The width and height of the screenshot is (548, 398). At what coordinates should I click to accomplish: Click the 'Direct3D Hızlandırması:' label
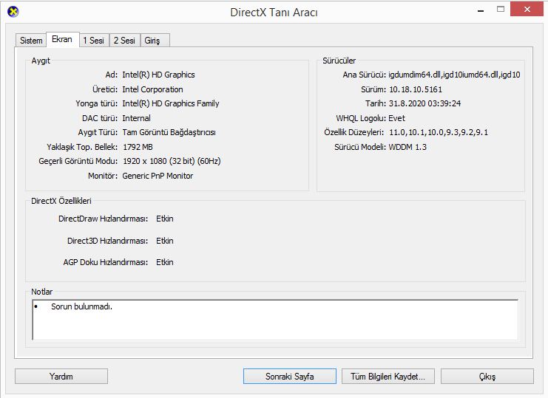pyautogui.click(x=108, y=241)
